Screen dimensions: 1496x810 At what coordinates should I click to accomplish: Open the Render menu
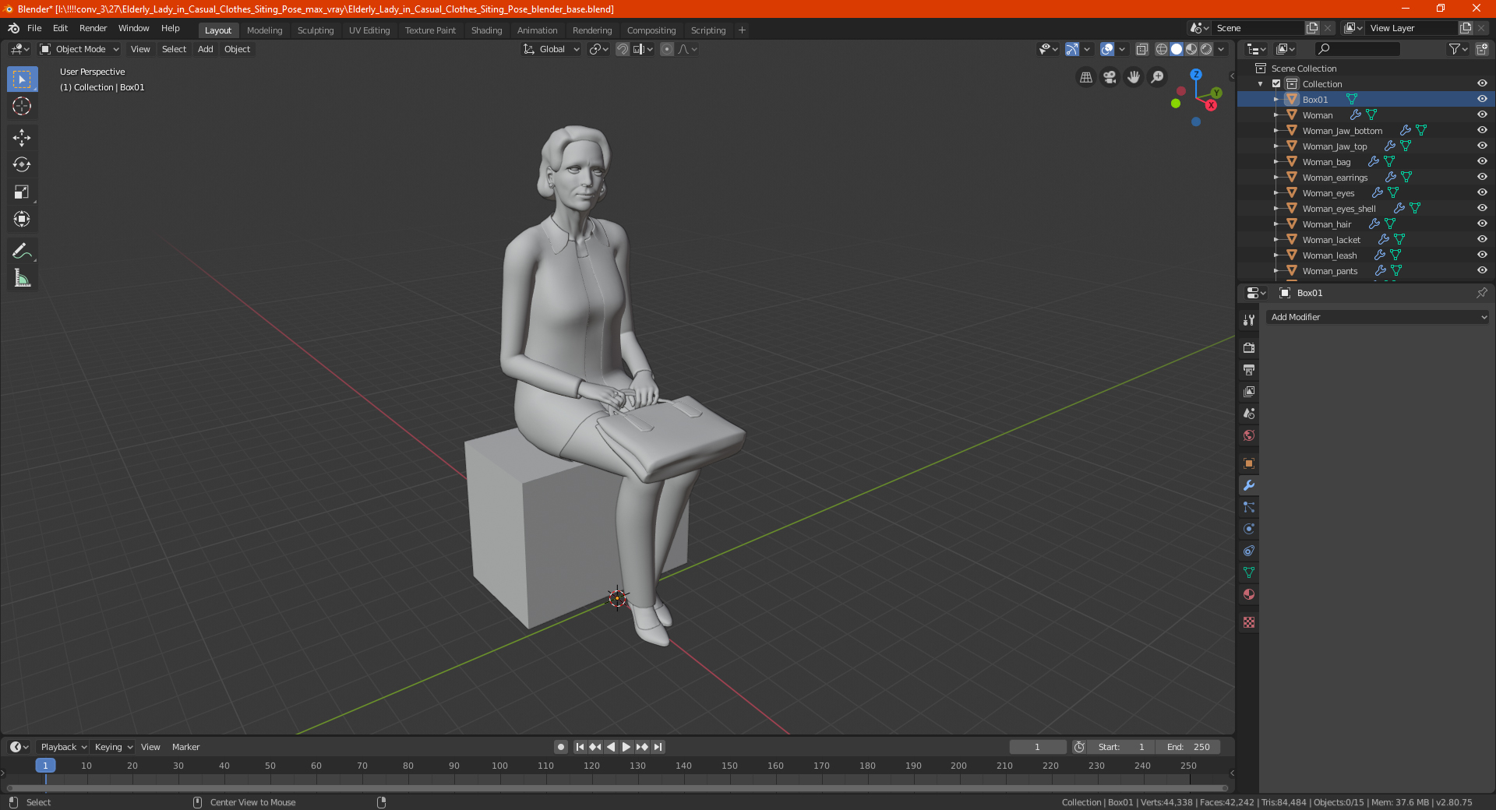pyautogui.click(x=93, y=28)
